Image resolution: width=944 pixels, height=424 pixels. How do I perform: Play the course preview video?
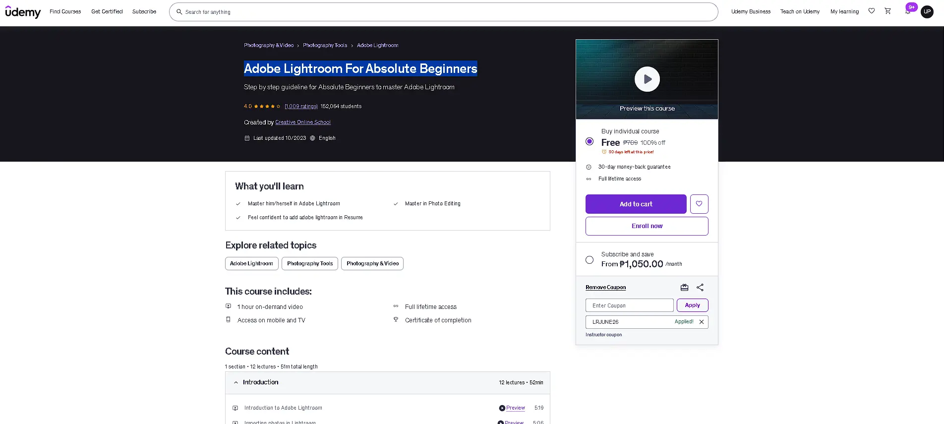(x=647, y=79)
